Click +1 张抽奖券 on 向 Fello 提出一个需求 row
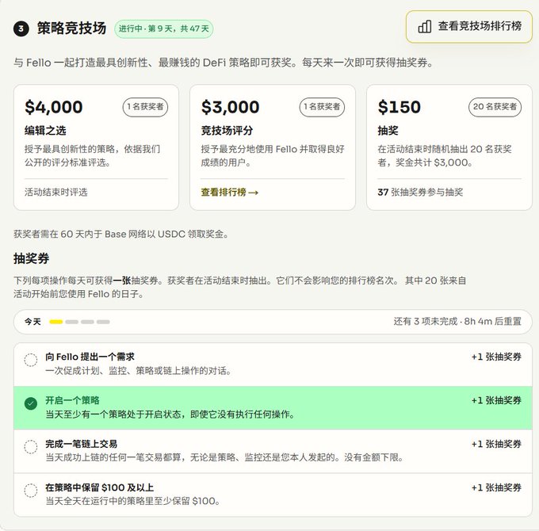The width and height of the screenshot is (539, 531). [x=496, y=357]
